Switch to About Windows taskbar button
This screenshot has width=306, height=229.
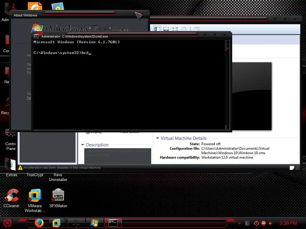coord(95,223)
